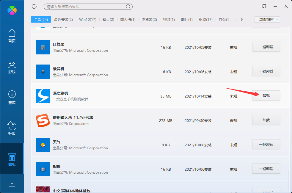The height and width of the screenshot is (193, 292).
Task: Switch to the 最近安装(2) tab
Action: click(63, 20)
